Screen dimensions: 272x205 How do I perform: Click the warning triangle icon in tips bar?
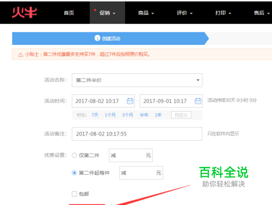coord(21,55)
